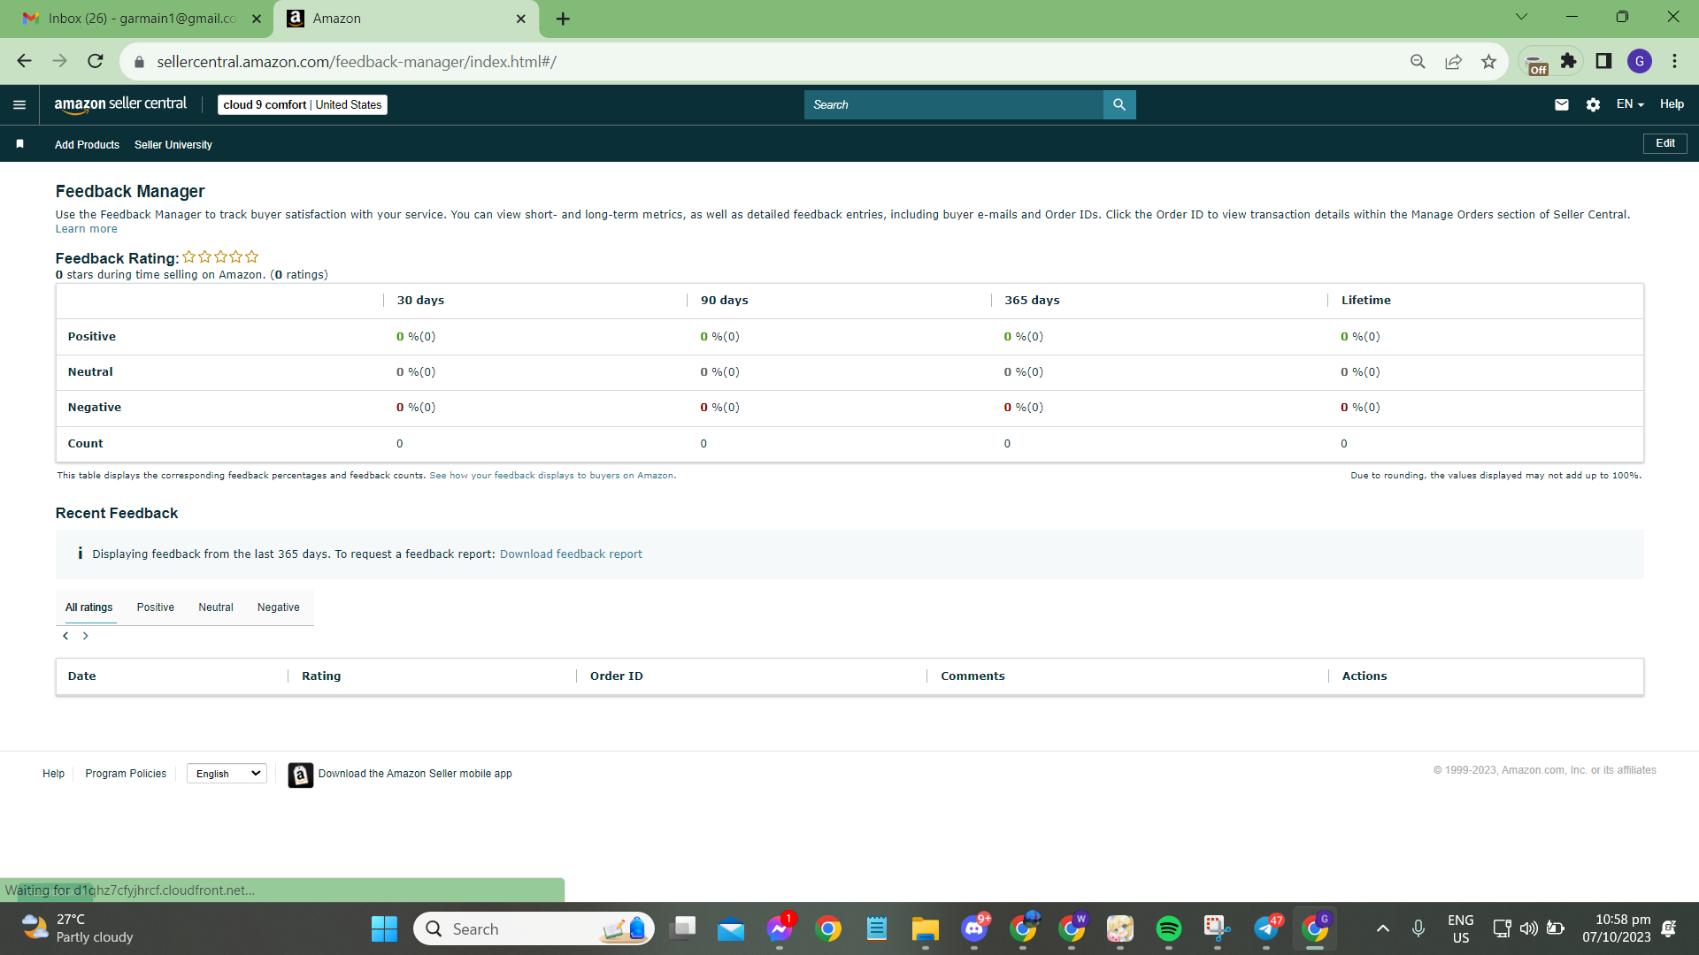This screenshot has width=1699, height=955.
Task: Click the Help footer link
Action: tap(53, 774)
